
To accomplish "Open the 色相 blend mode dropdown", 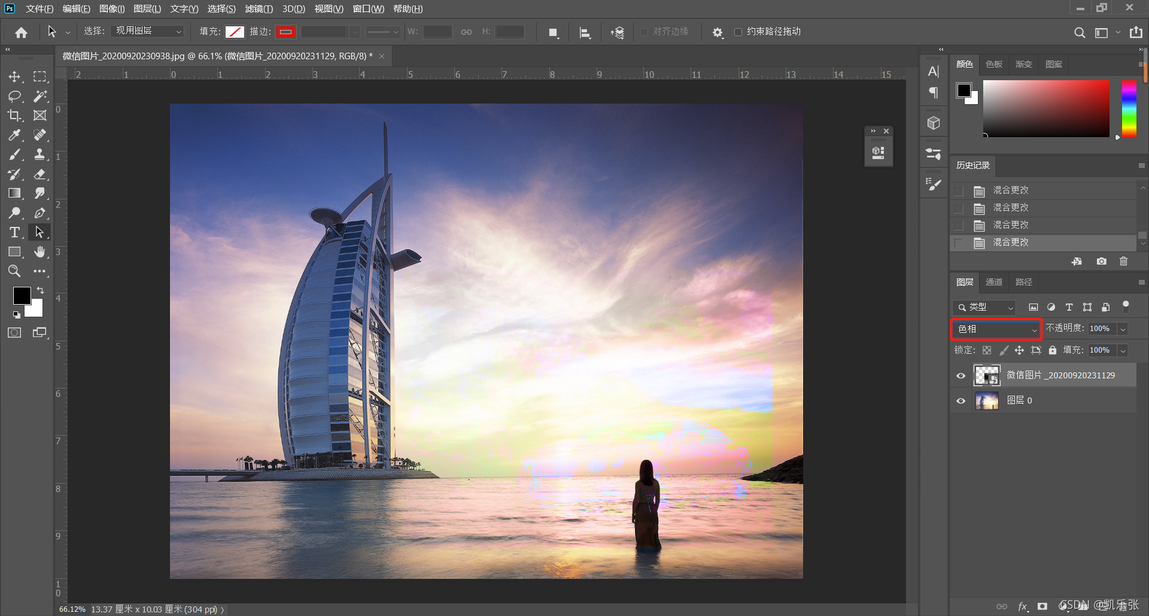I will click(x=996, y=329).
